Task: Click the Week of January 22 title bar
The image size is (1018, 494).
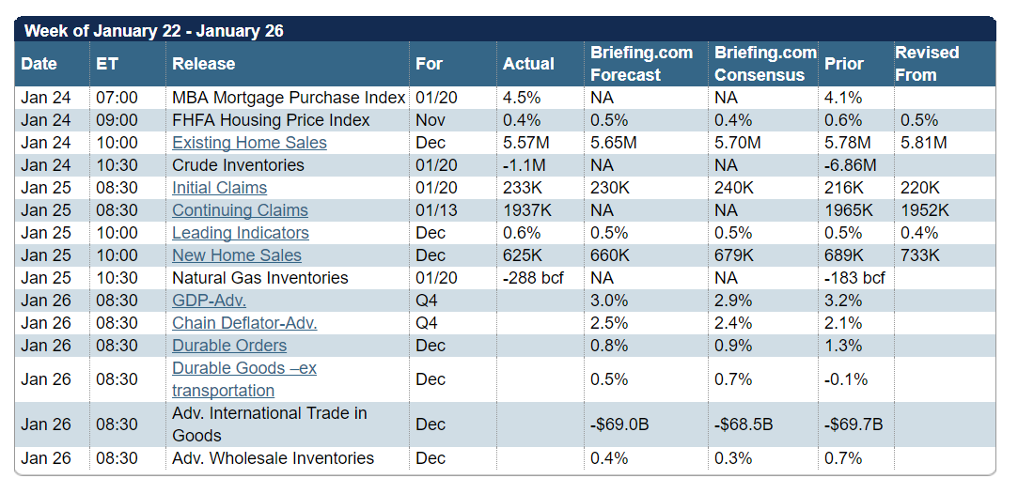Action: [x=505, y=30]
